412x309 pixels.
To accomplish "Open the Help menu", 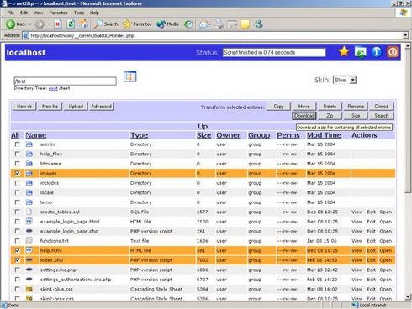I will pos(95,13).
